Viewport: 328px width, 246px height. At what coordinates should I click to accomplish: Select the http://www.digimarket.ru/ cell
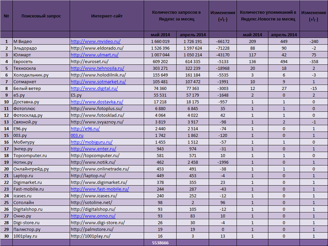pyautogui.click(x=107, y=182)
